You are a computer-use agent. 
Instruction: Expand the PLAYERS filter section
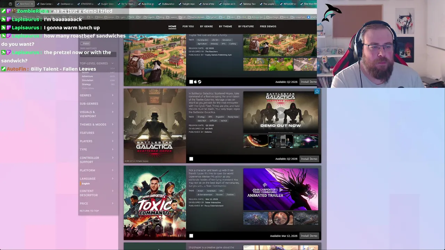tap(97, 141)
